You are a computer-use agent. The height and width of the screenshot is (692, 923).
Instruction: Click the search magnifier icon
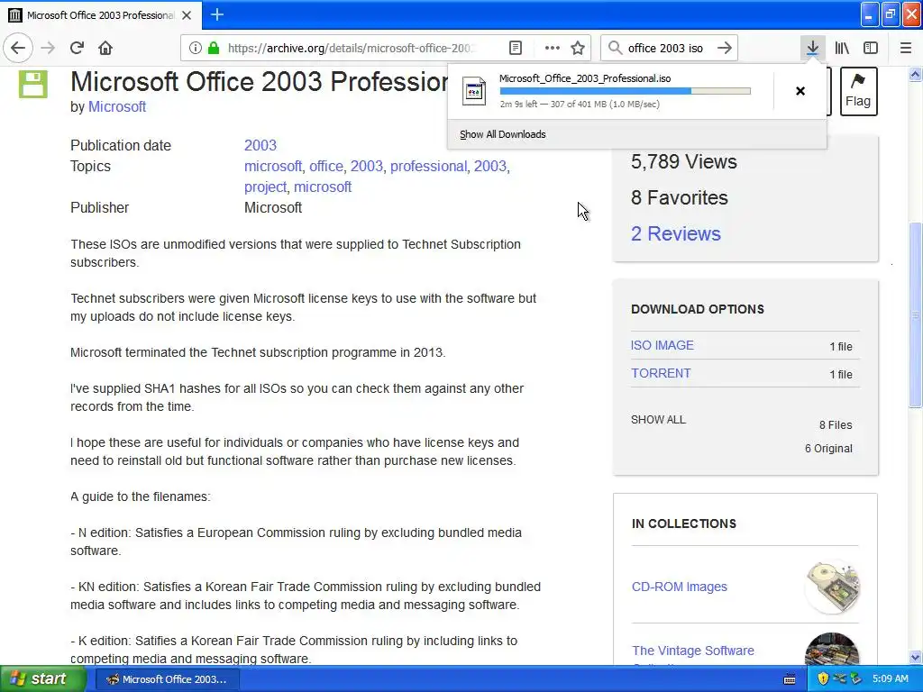pos(615,49)
